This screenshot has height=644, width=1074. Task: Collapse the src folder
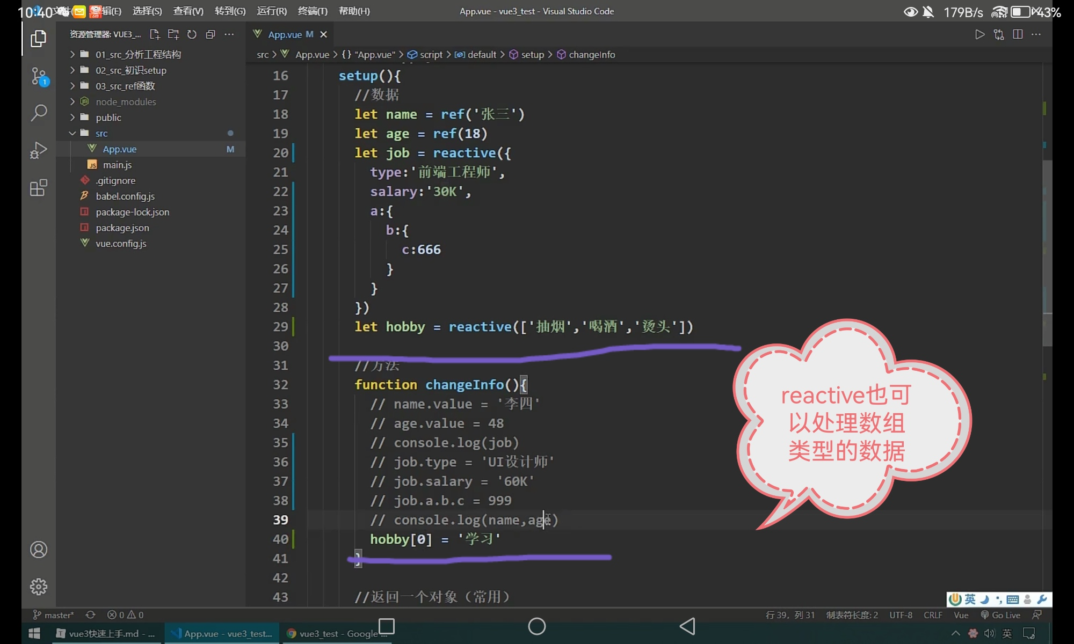click(101, 133)
